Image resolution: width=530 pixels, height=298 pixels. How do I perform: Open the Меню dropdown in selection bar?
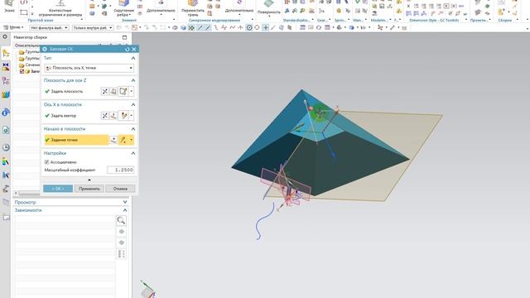(x=14, y=27)
